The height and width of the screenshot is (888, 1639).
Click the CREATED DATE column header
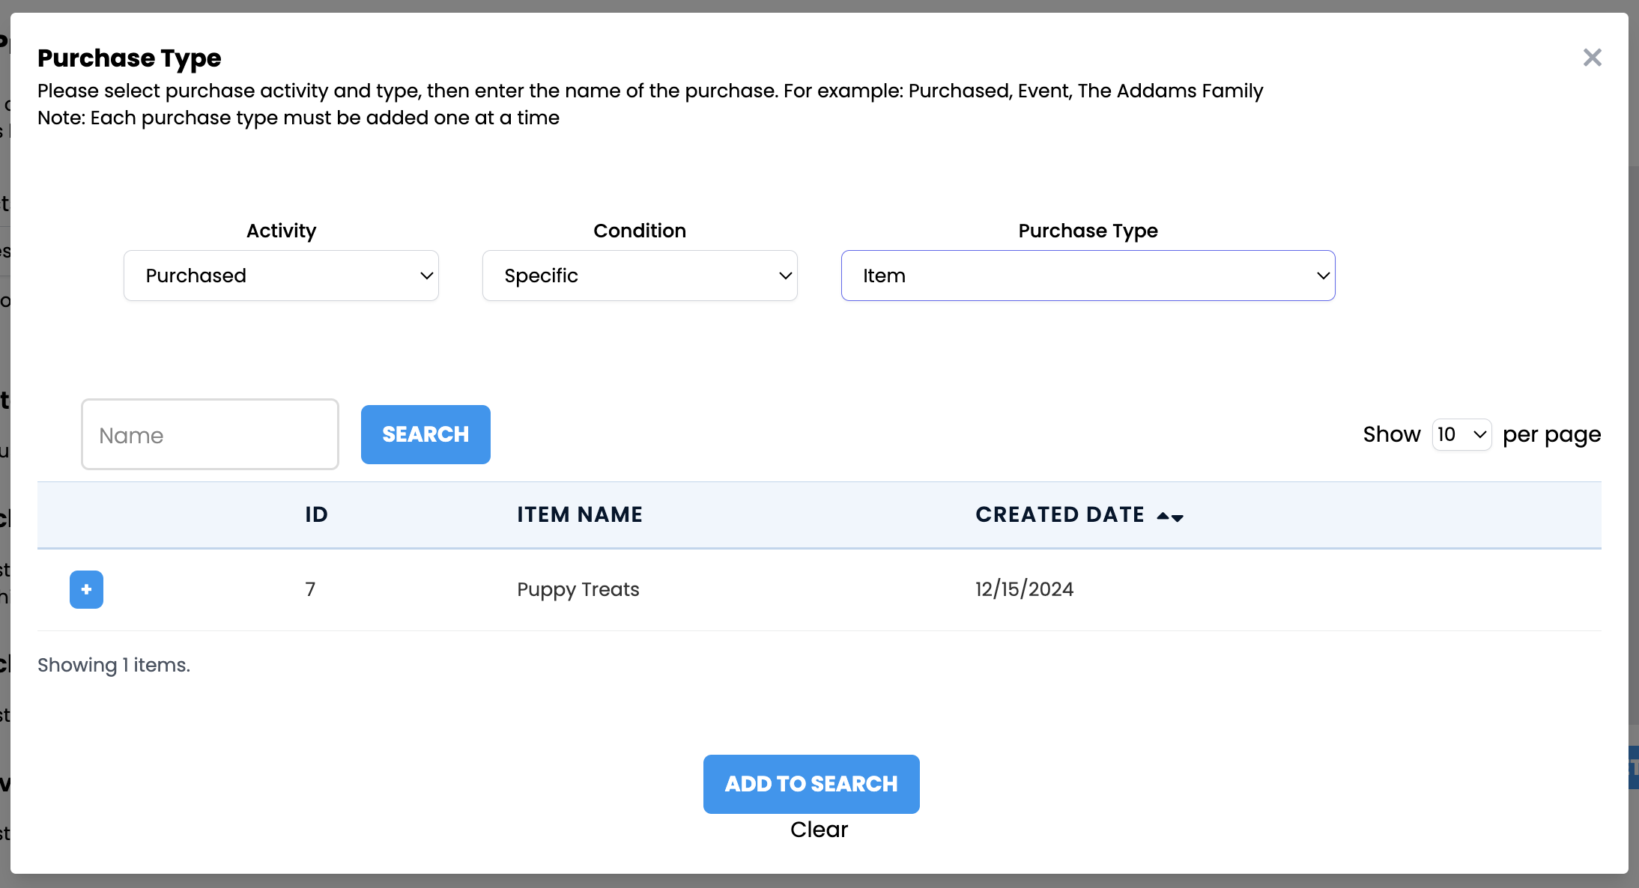(x=1059, y=514)
